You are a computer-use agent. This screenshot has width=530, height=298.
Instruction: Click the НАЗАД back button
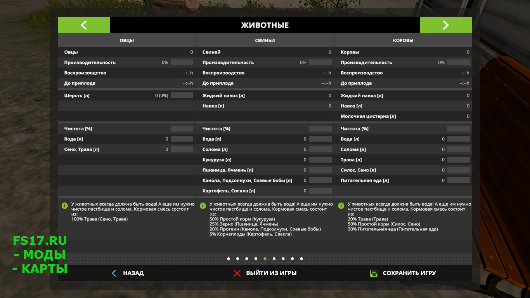(x=127, y=273)
